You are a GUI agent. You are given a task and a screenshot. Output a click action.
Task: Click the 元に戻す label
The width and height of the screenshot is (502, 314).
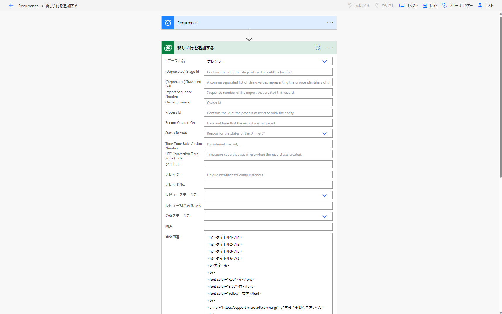[x=362, y=6]
